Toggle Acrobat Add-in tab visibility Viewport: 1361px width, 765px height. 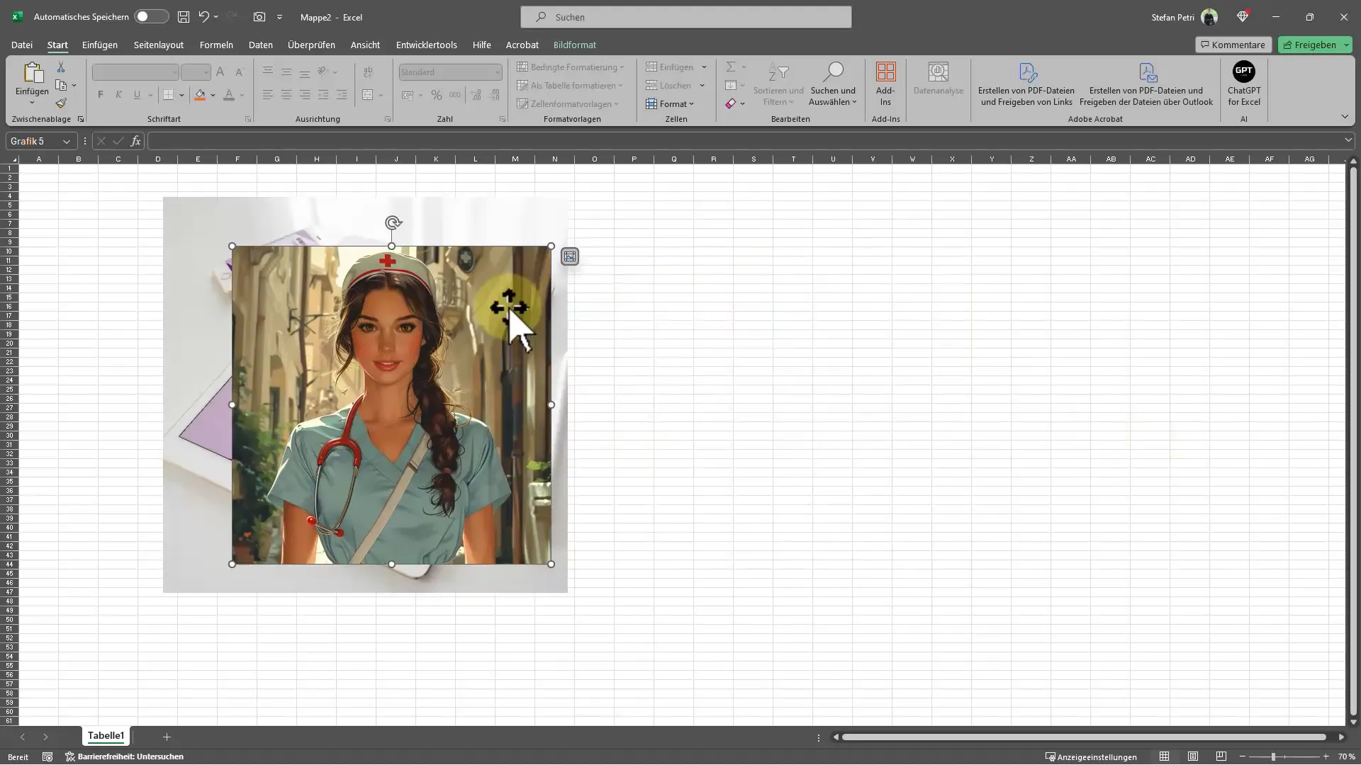point(522,44)
